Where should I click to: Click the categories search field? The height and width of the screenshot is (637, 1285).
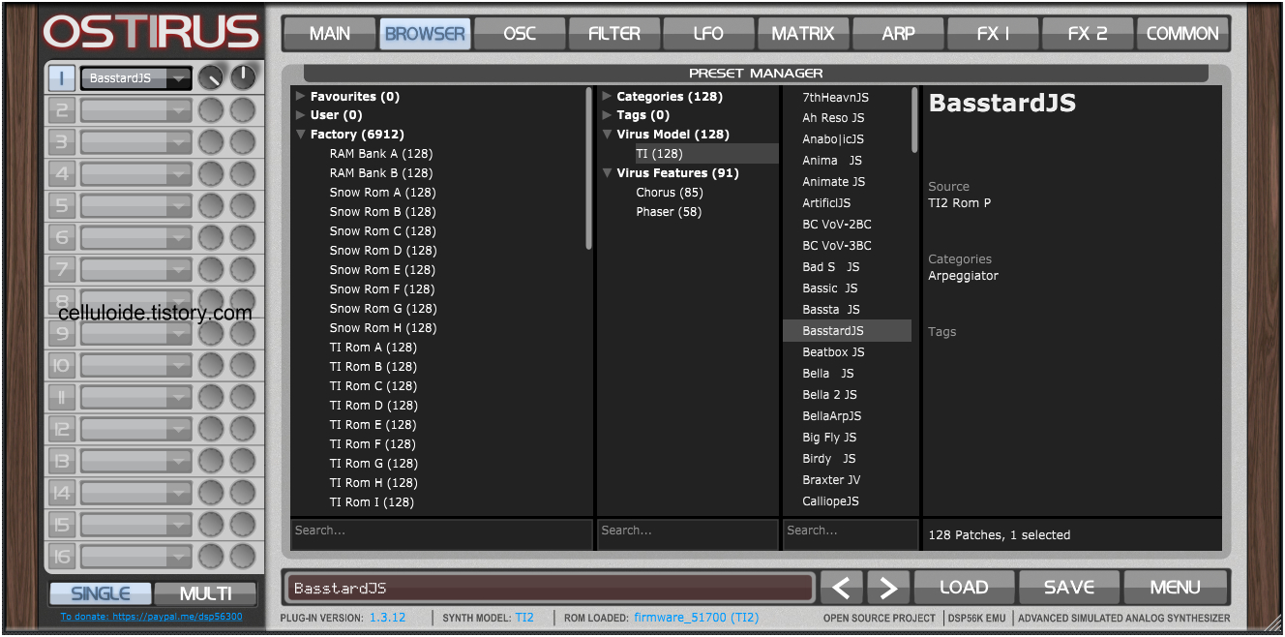[688, 534]
